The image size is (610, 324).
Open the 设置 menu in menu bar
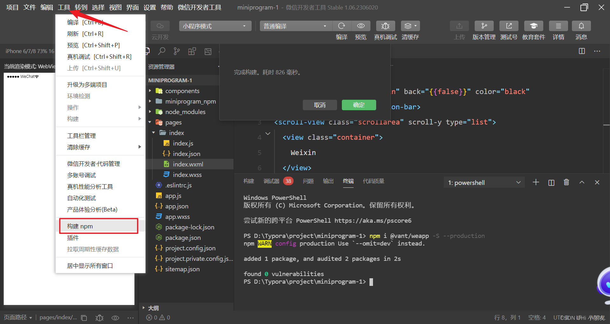(x=150, y=7)
